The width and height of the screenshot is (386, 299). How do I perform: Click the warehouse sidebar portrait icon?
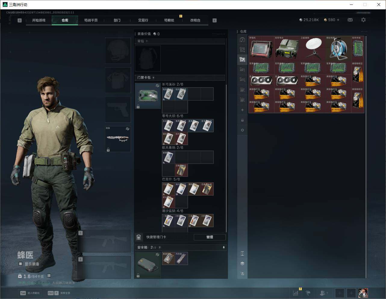click(x=242, y=253)
